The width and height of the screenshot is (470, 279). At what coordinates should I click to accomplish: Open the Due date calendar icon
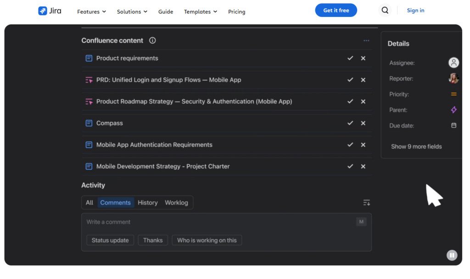click(453, 125)
